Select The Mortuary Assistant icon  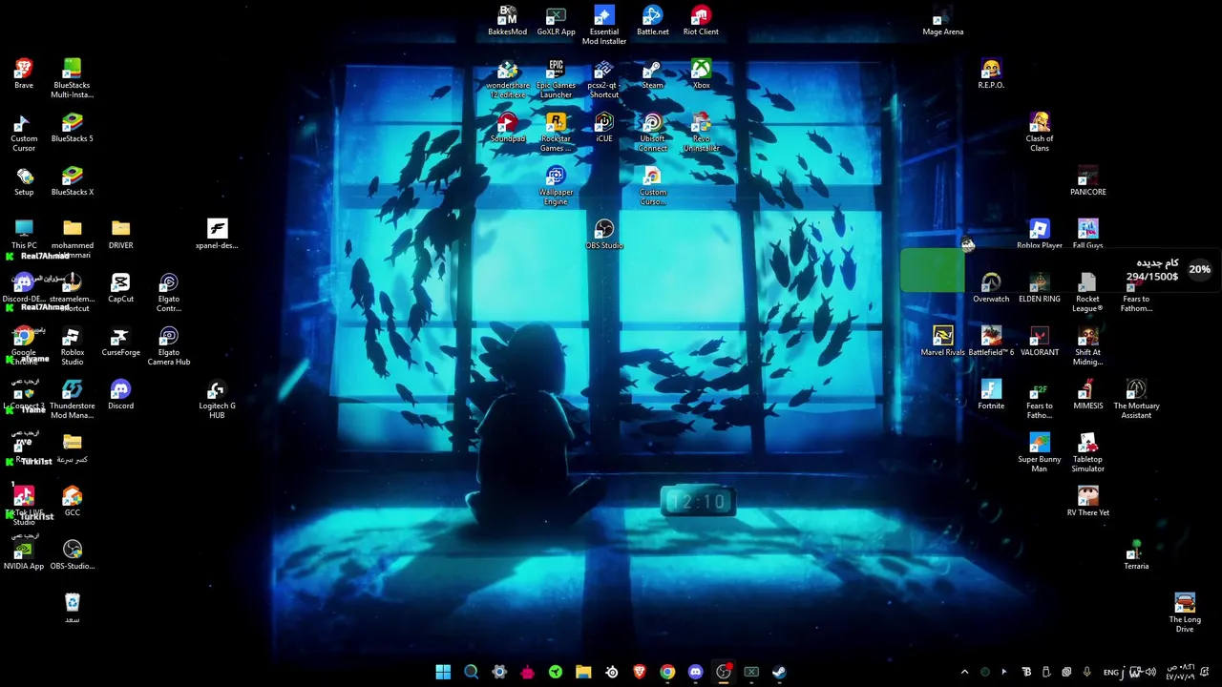(1136, 399)
